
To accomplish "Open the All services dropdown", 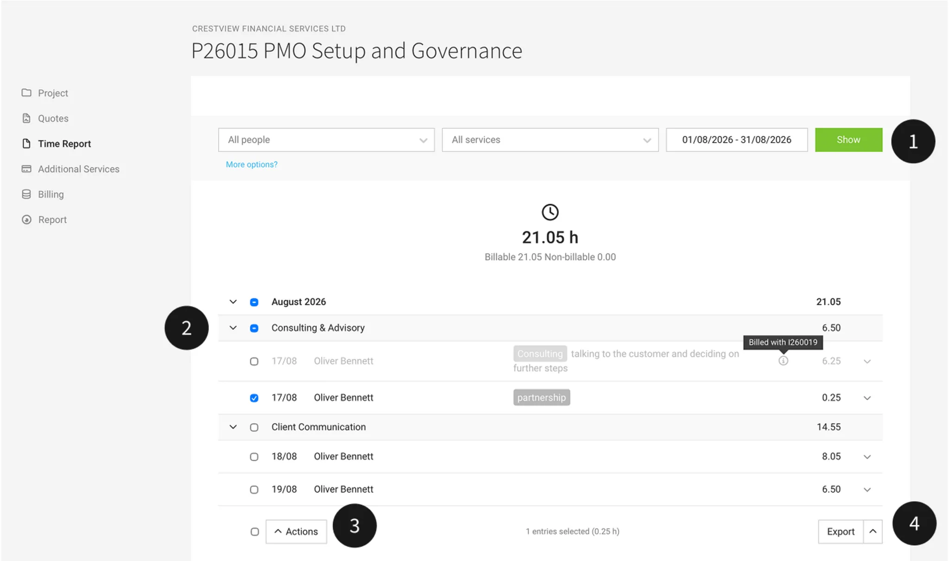I will click(550, 140).
